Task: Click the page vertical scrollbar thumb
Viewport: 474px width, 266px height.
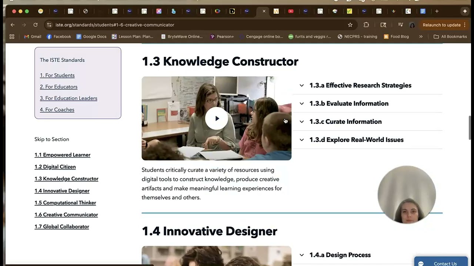Action: [x=470, y=127]
